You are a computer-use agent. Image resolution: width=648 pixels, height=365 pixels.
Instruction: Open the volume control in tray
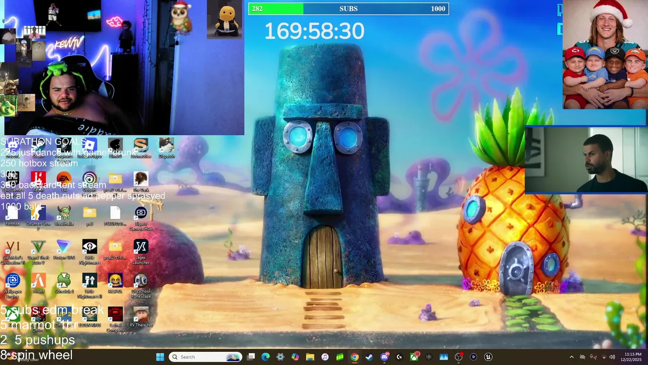tap(612, 357)
